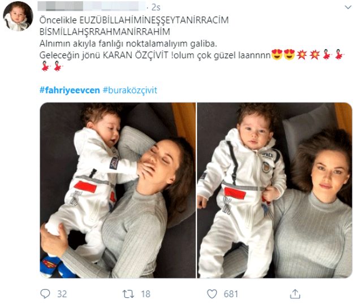Expand the tweet options chevron
Screen dimensions: 362x304
[348, 7]
